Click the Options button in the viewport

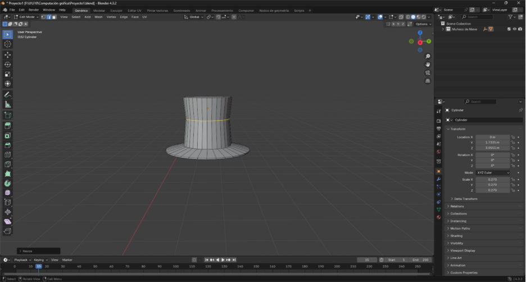pyautogui.click(x=423, y=24)
